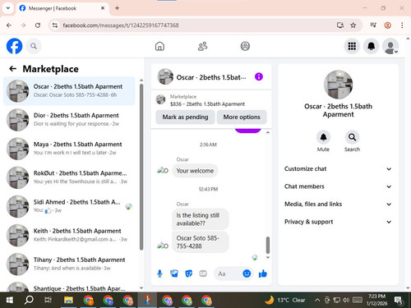Viewport: 411px width, 308px height.
Task: Attach a photo file icon
Action: coord(174,274)
